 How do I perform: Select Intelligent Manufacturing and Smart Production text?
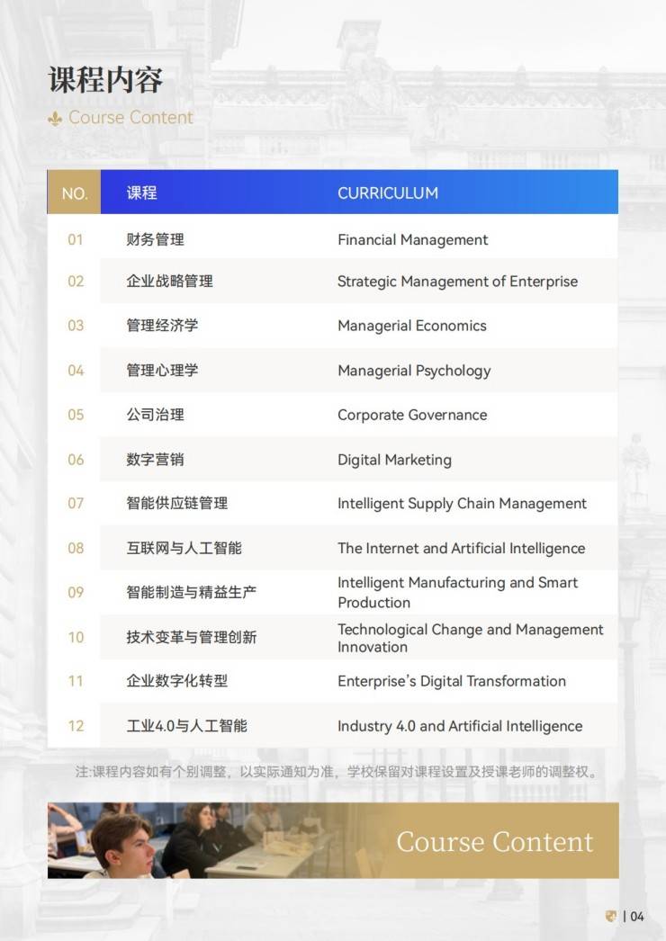[457, 593]
